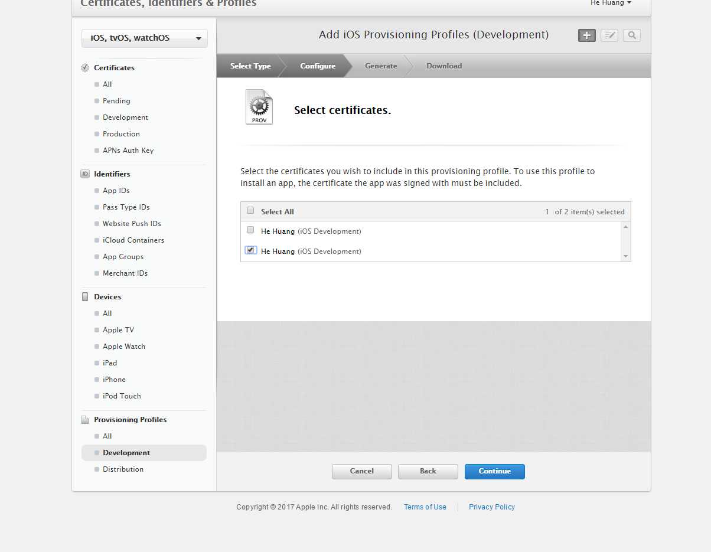Click the certificate list scroll up arrow
Image resolution: width=711 pixels, height=552 pixels.
pos(625,227)
